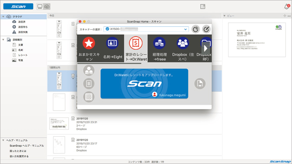Select レシート receipt type in sidebar

23,55
